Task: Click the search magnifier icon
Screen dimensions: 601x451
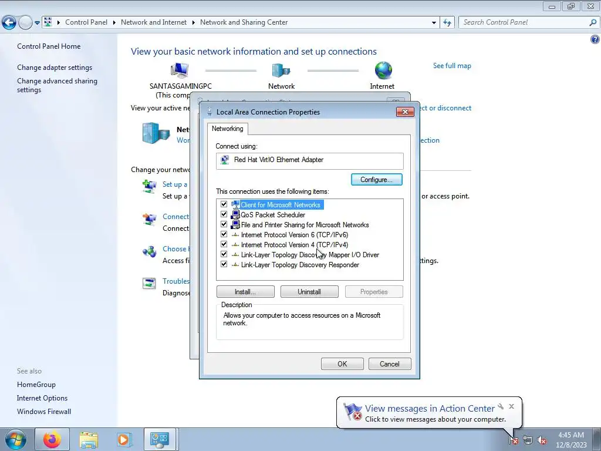Action: (x=593, y=23)
